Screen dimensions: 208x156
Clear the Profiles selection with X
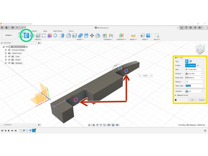click(x=198, y=65)
